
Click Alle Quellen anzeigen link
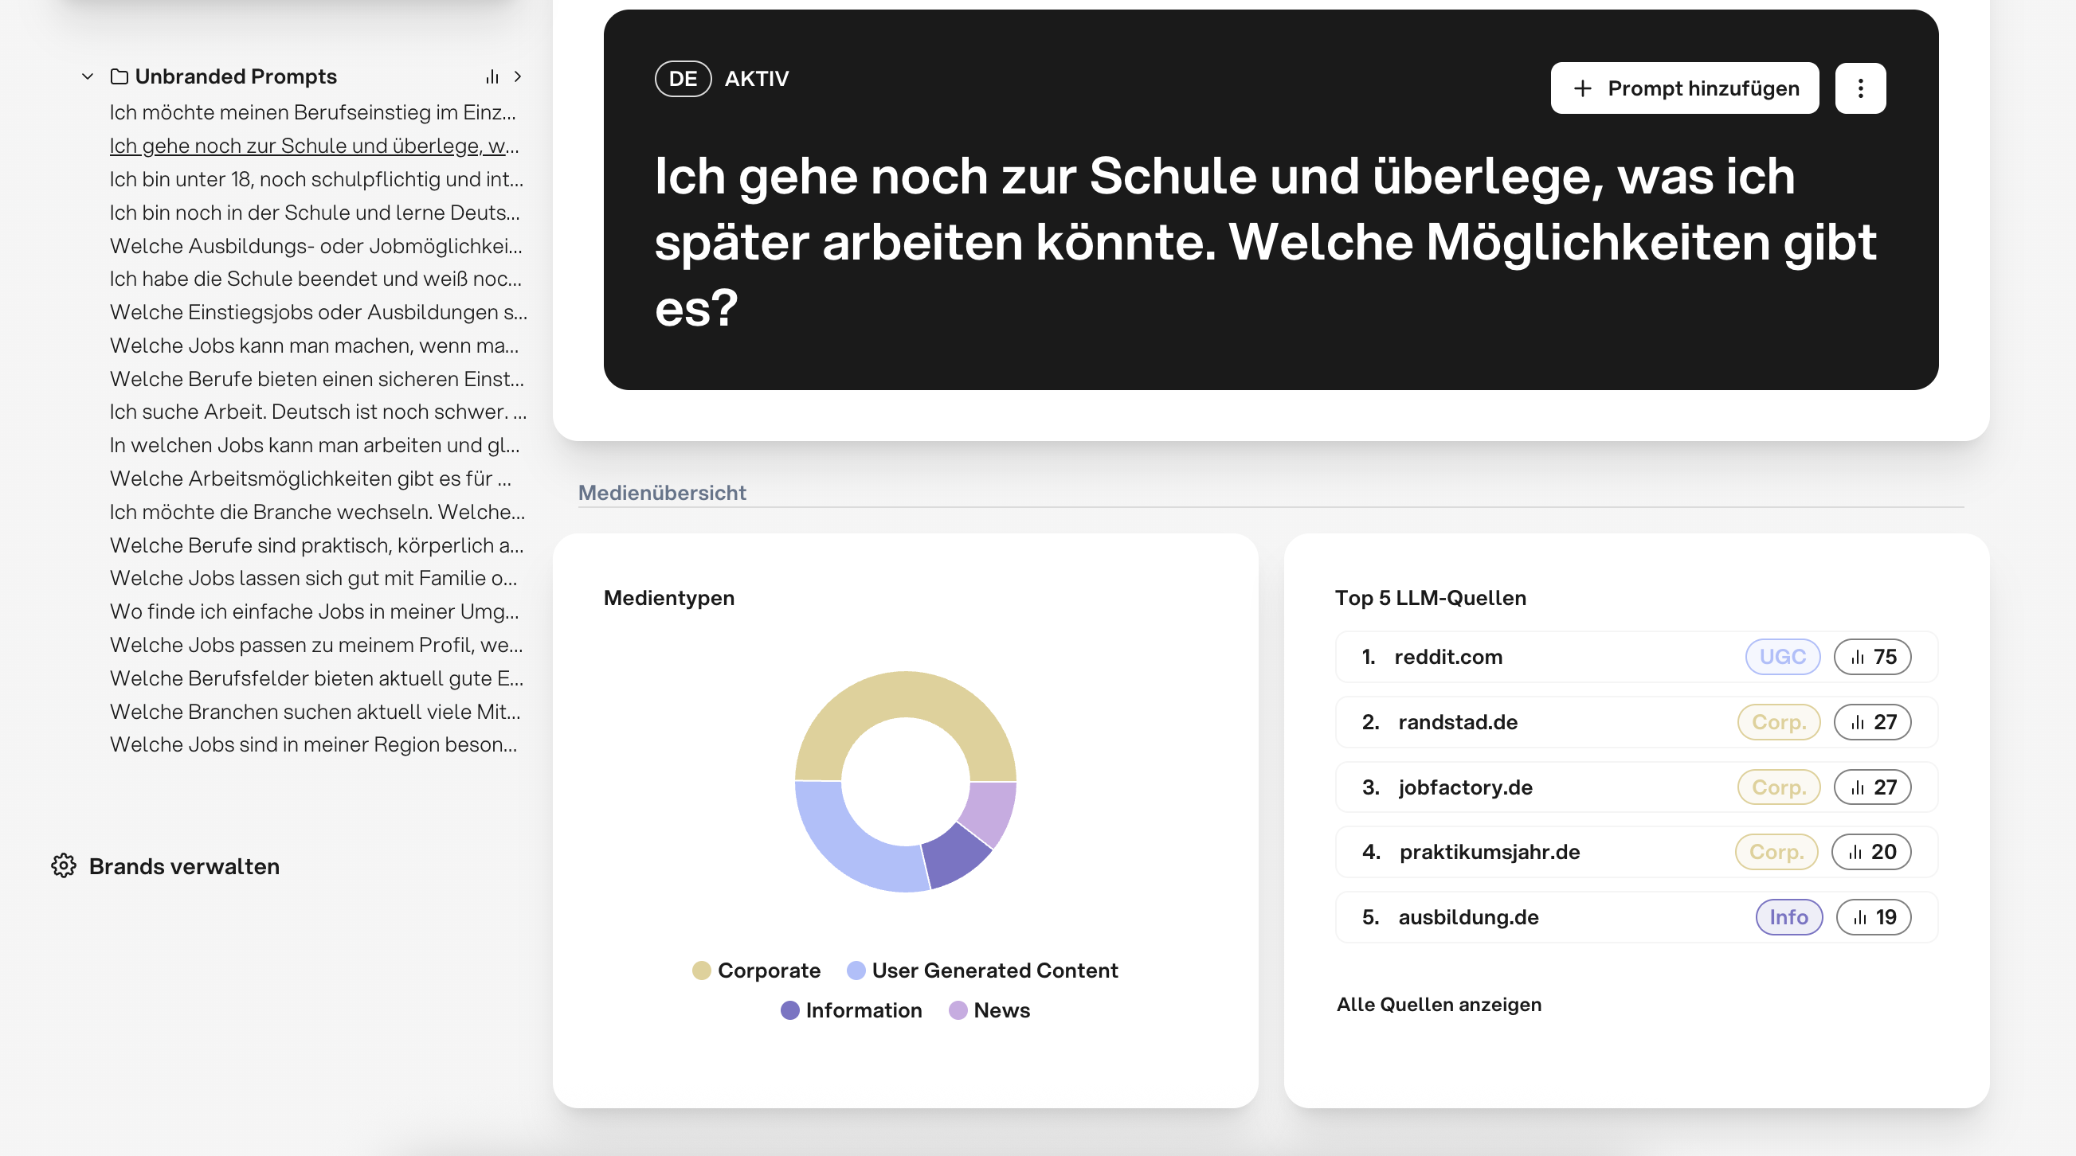click(1439, 1004)
